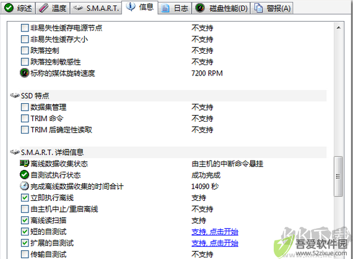Click the vertical scrollbar thumb
Viewport: 353px width, 259px height.
pyautogui.click(x=338, y=176)
